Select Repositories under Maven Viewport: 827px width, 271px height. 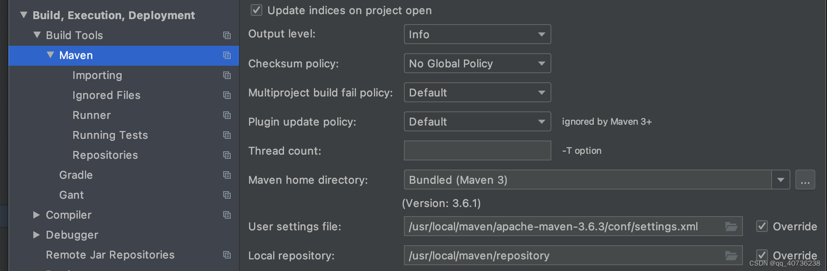(x=105, y=155)
